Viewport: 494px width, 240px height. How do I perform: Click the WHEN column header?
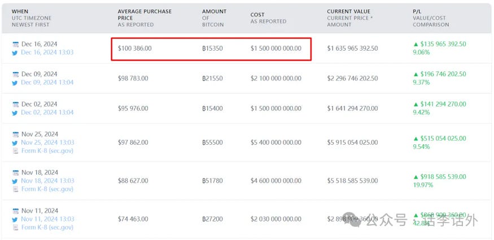click(20, 11)
